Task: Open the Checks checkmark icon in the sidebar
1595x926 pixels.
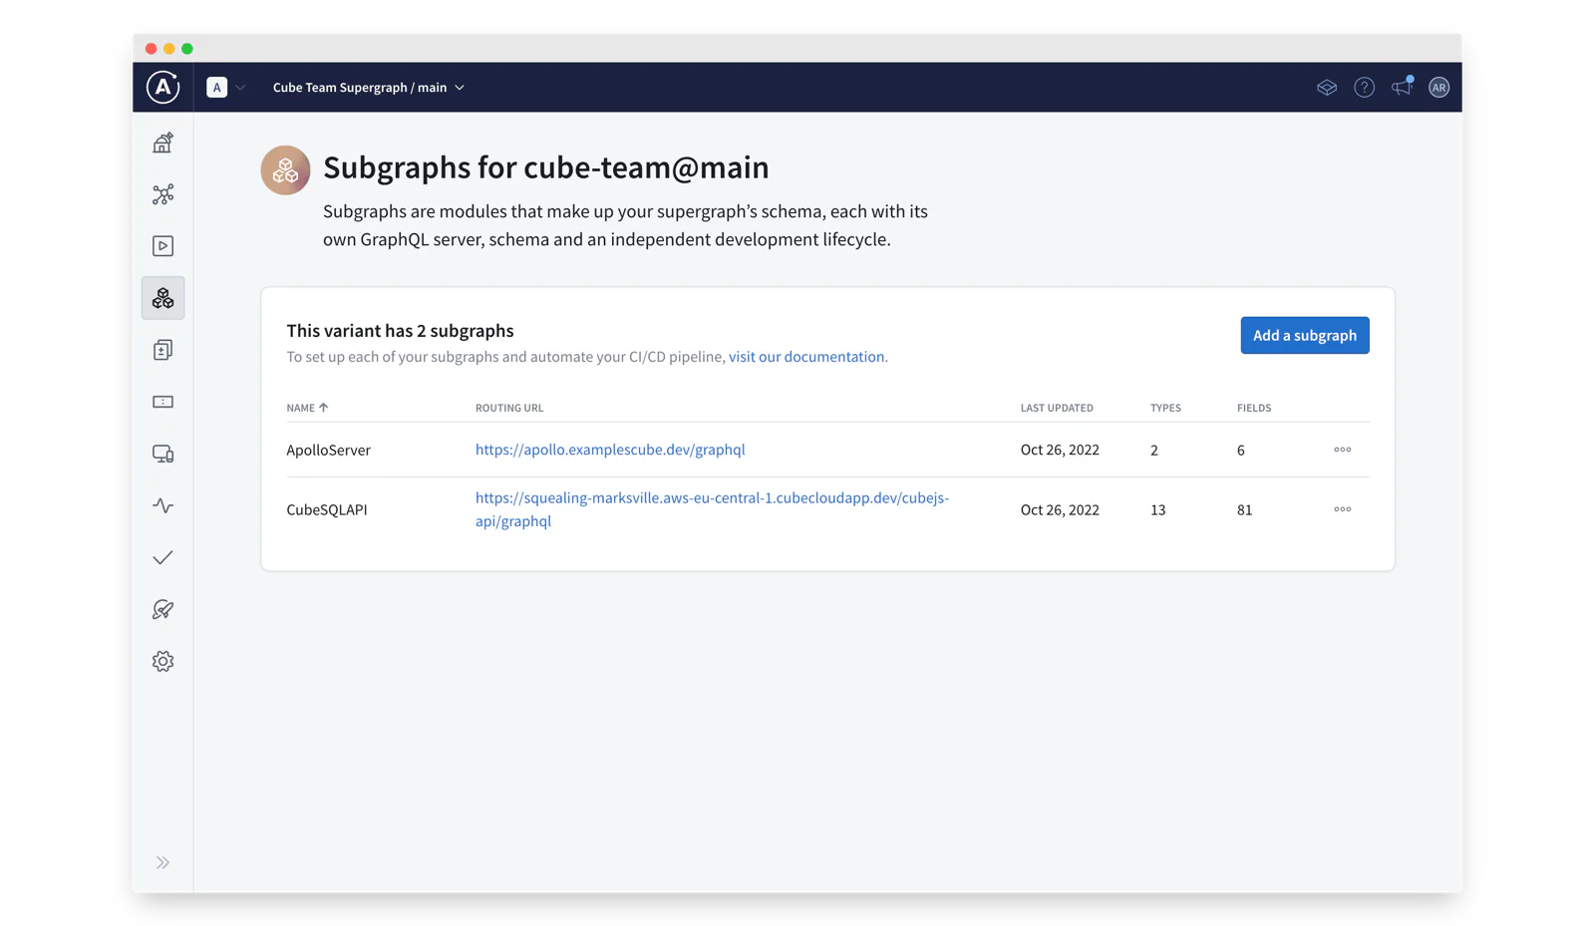Action: point(162,557)
